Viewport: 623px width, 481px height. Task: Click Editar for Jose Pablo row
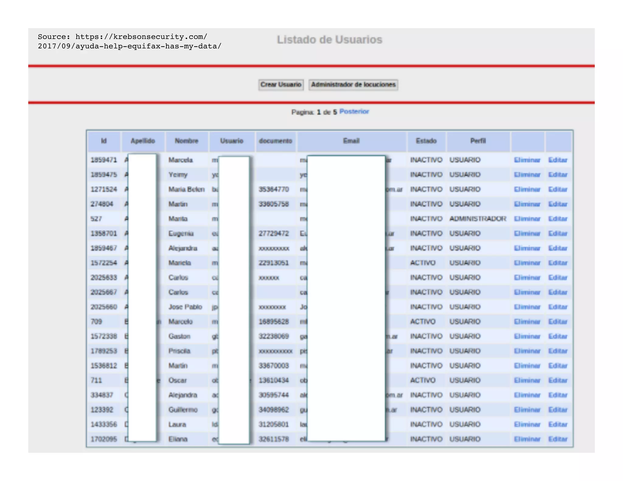coord(558,307)
